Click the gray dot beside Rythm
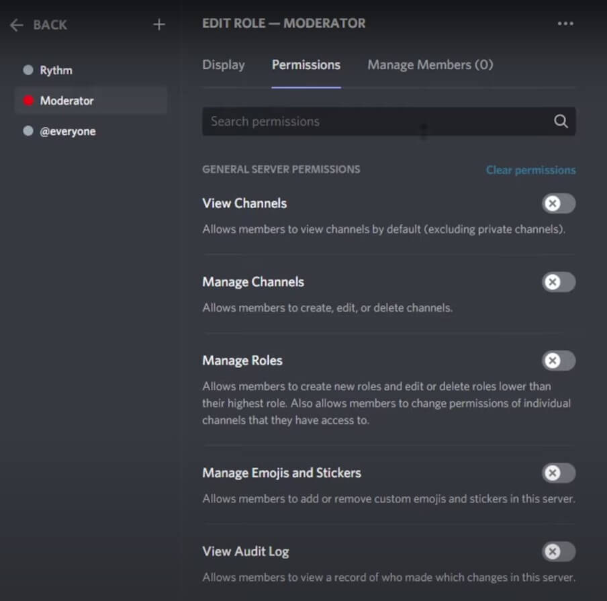The height and width of the screenshot is (601, 607). [28, 70]
